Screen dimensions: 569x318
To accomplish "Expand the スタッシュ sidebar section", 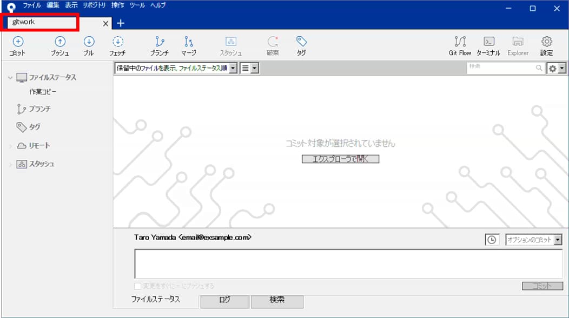I will pos(10,164).
